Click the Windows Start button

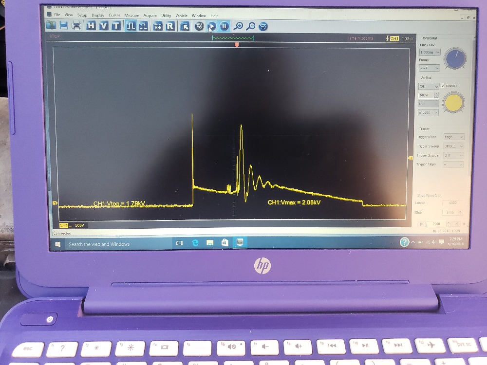[x=58, y=244]
